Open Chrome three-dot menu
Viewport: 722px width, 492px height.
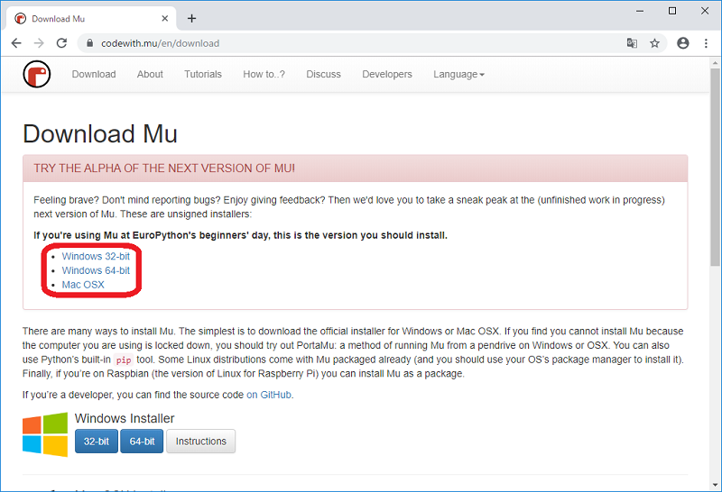[x=706, y=43]
